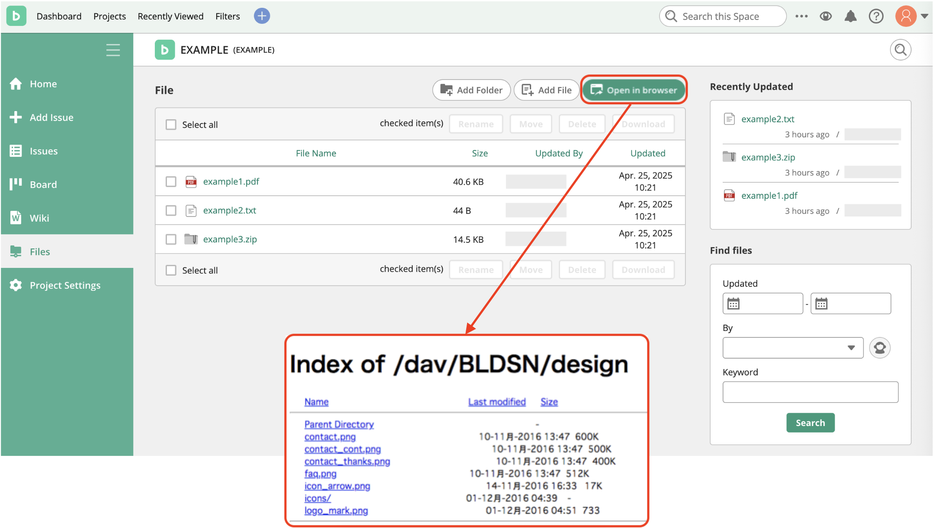The height and width of the screenshot is (528, 935).
Task: Click the Add File button
Action: point(547,90)
